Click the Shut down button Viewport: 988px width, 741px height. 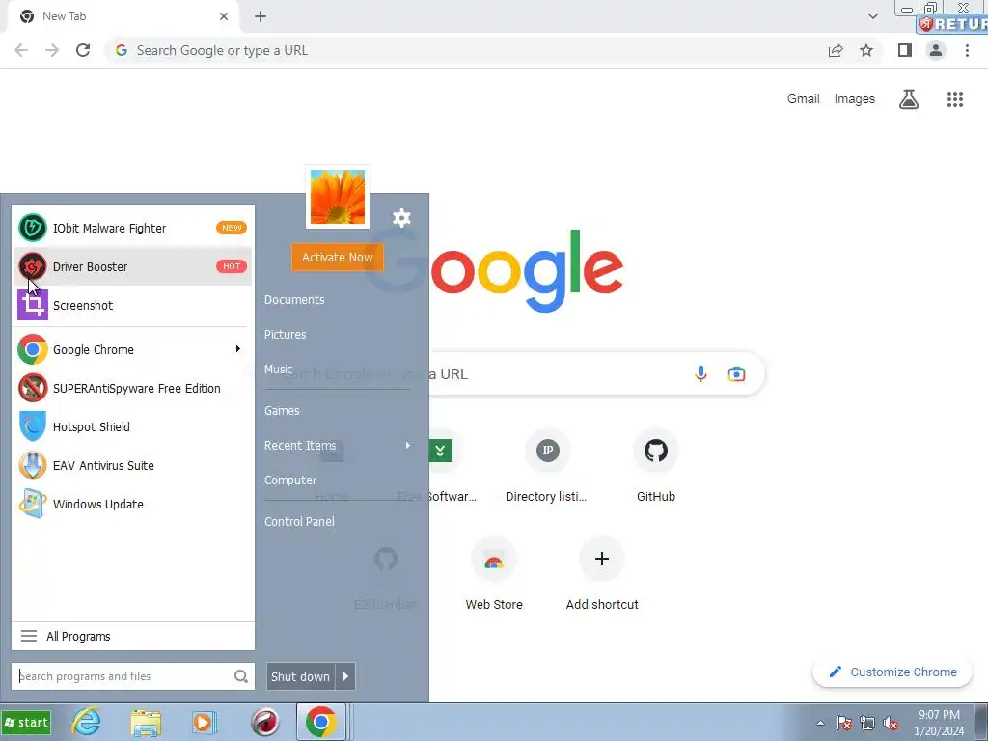tap(301, 676)
